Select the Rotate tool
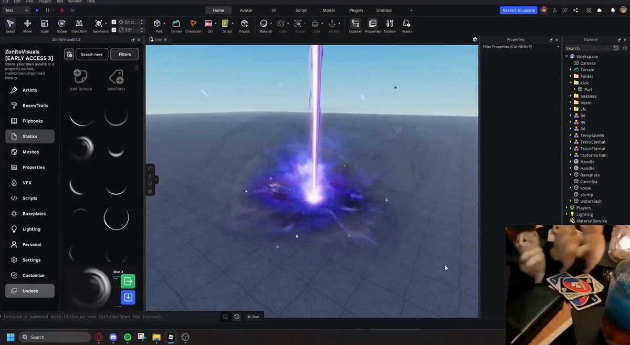Viewport: 630px width, 345px height. pyautogui.click(x=61, y=26)
